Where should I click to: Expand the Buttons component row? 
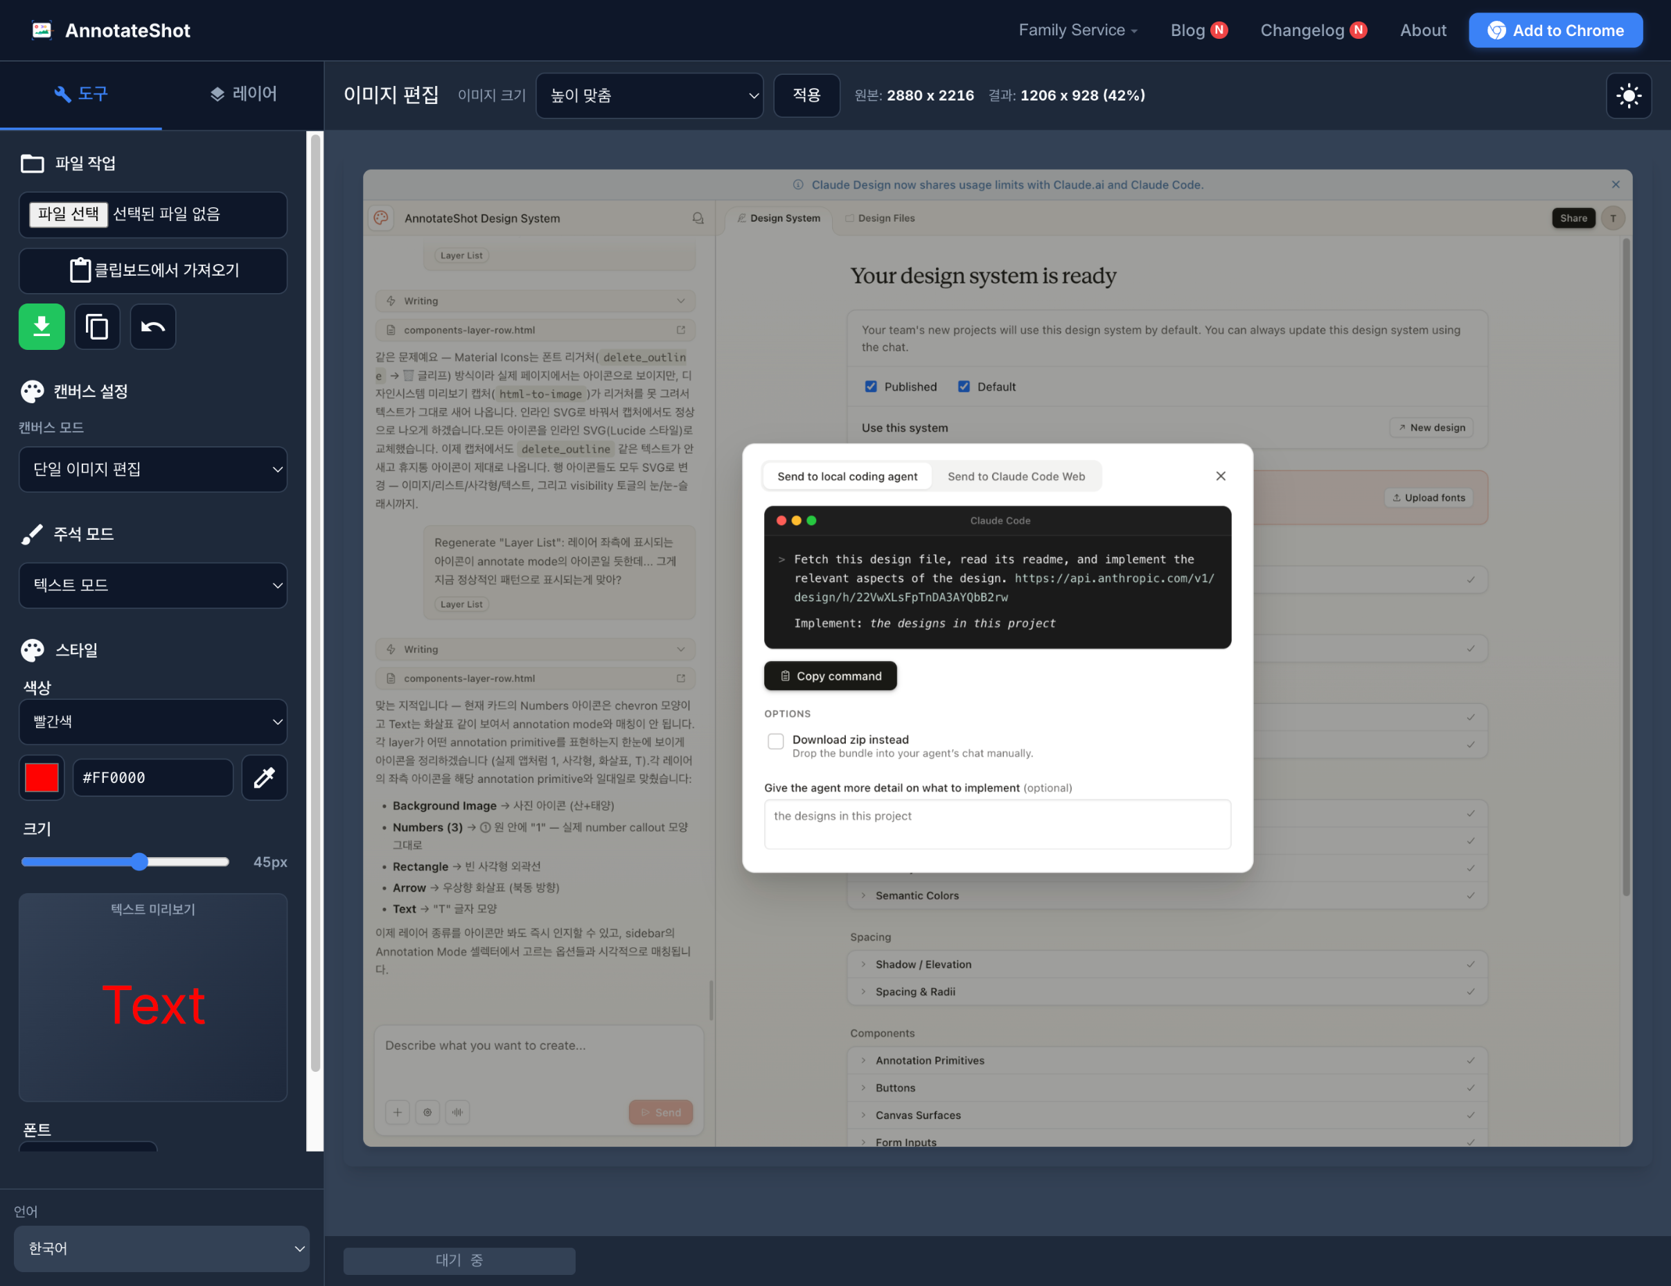click(x=1167, y=1088)
